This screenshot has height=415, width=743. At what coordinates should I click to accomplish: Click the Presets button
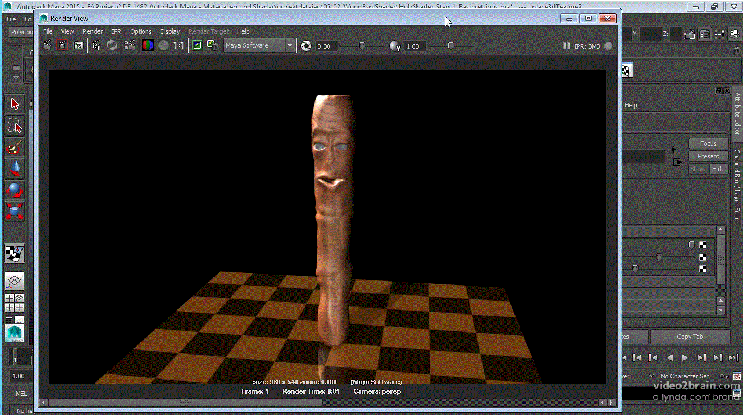pos(708,156)
